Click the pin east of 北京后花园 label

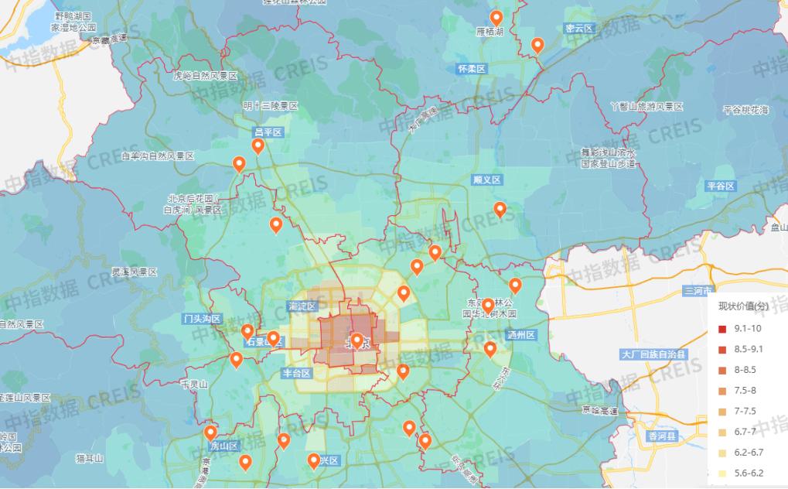275,225
